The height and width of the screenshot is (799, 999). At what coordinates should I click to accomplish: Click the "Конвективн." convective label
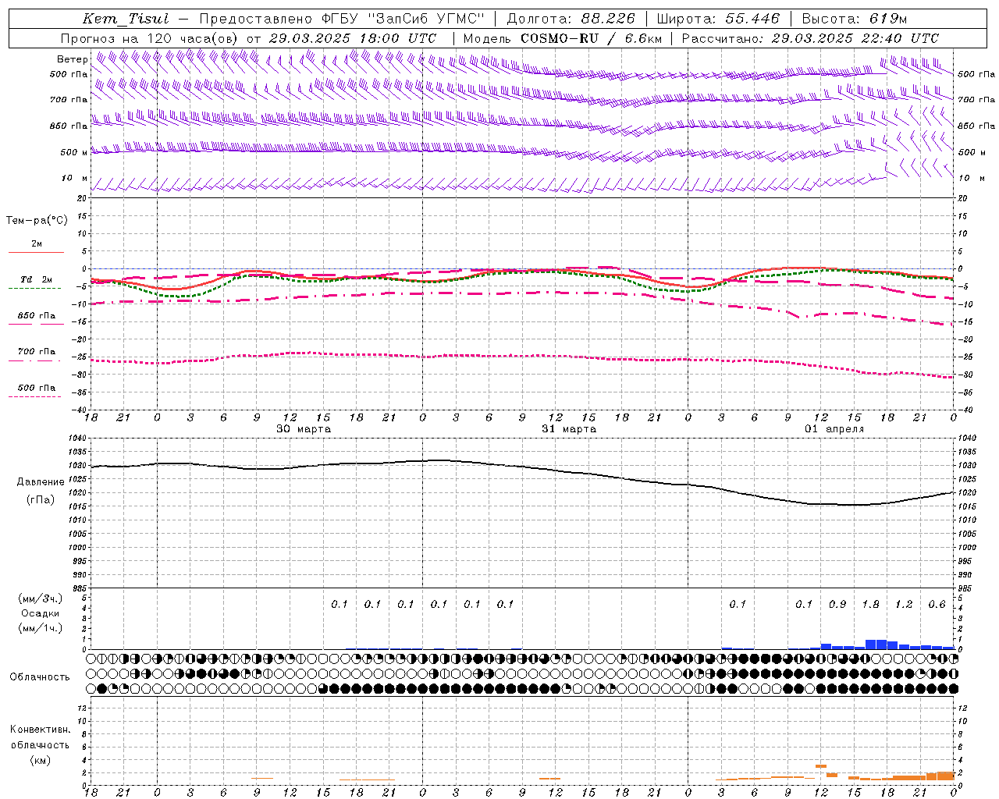point(40,730)
